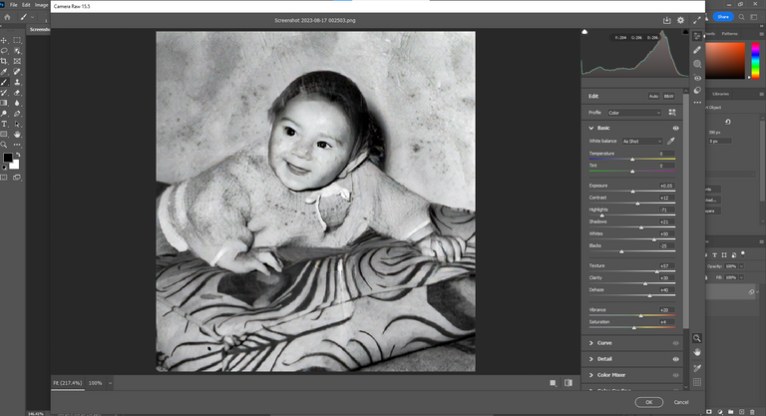Open the Fill dropdown in Layers panel

tap(742, 277)
